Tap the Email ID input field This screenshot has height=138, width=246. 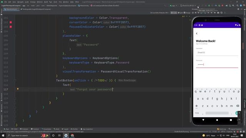point(217,53)
